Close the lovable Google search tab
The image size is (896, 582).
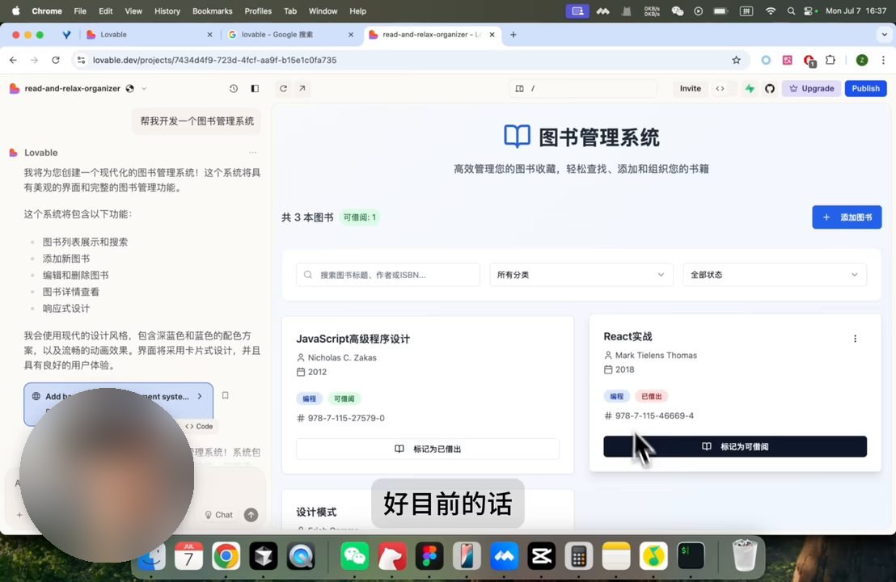[351, 35]
